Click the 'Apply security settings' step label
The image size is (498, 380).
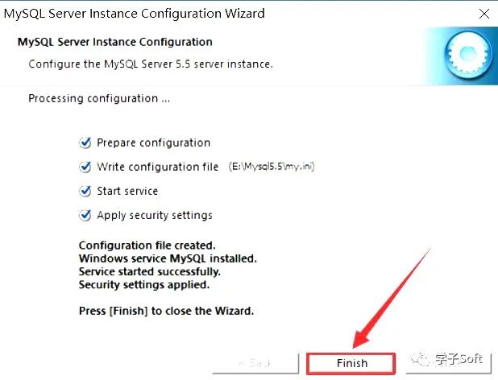155,216
